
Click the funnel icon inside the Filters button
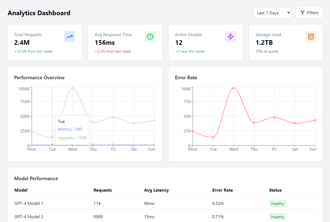pos(302,12)
